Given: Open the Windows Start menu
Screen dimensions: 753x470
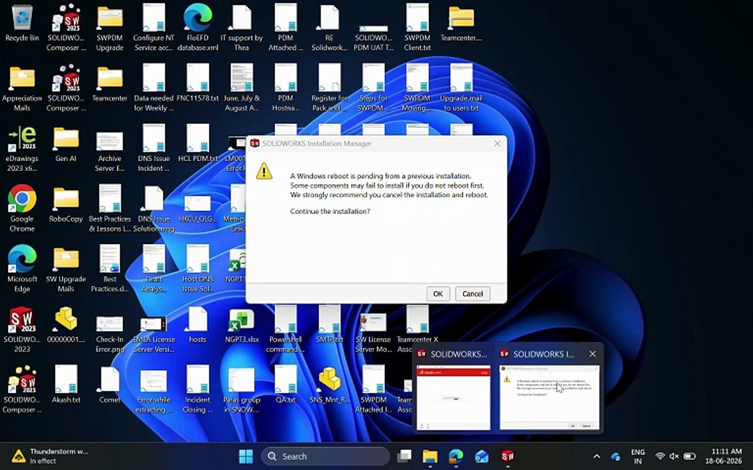Looking at the screenshot, I should click(x=246, y=456).
